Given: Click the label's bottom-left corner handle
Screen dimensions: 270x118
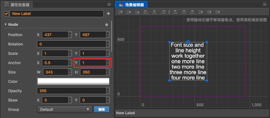Looking at the screenshot, I should click(169, 80).
